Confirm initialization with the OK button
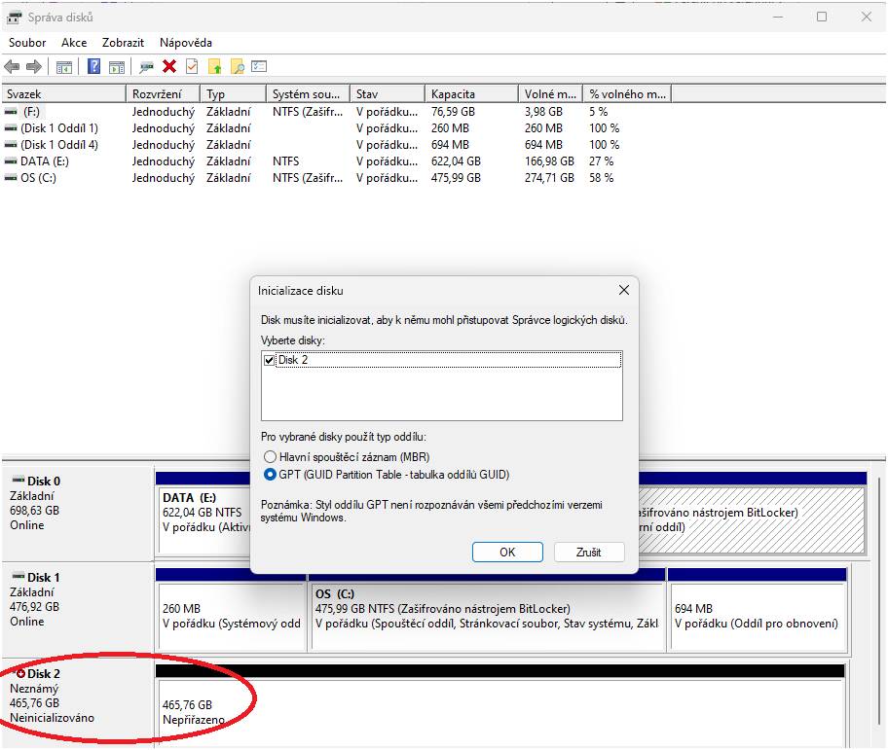This screenshot has height=750, width=888. tap(507, 552)
